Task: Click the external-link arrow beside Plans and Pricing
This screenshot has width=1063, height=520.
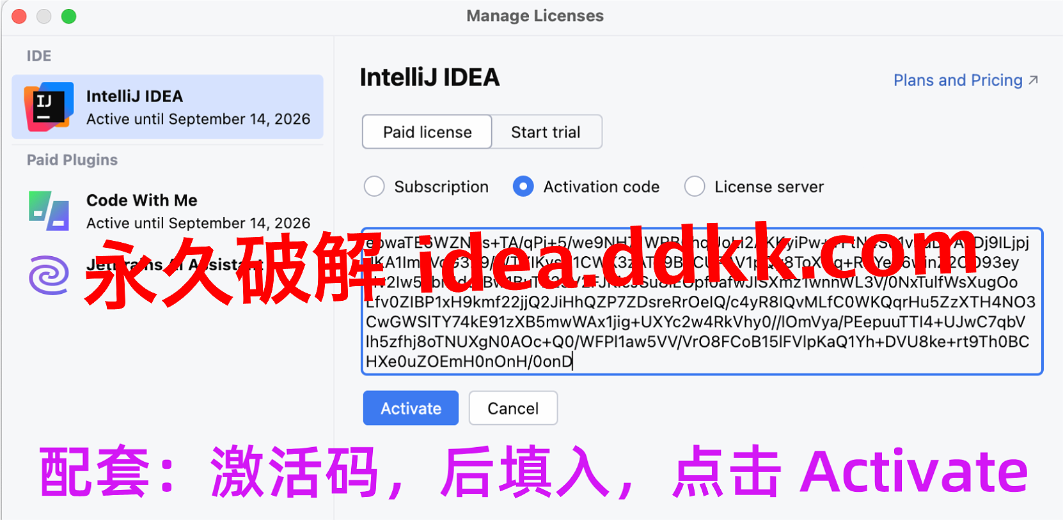Action: [x=1033, y=80]
